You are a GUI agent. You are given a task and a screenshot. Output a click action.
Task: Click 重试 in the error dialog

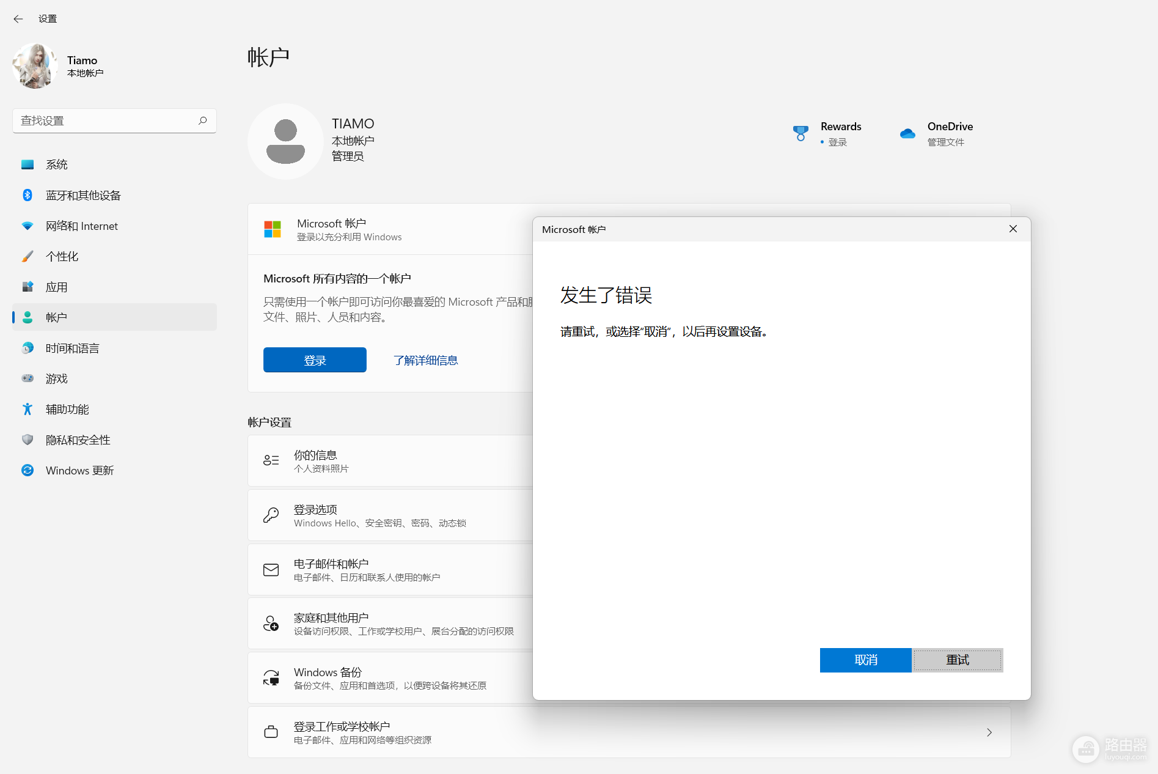pos(958,660)
